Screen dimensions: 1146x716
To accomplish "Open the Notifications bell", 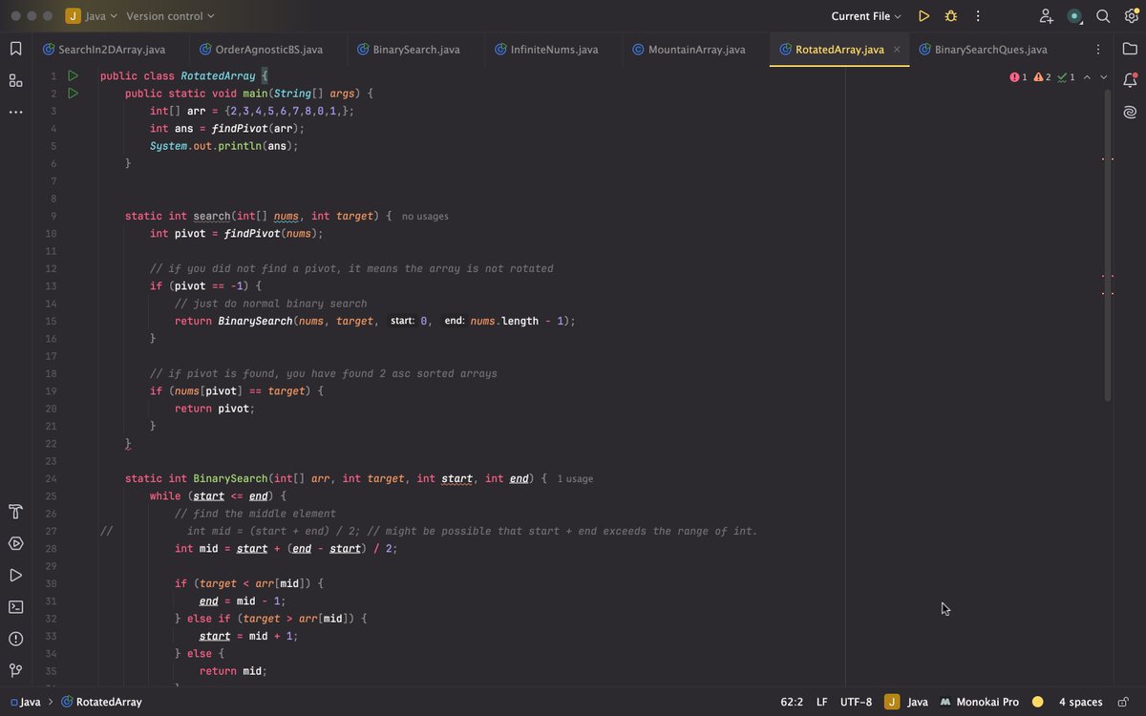I will pyautogui.click(x=1130, y=80).
